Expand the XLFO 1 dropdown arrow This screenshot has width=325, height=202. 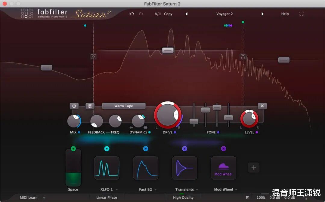(x=116, y=190)
